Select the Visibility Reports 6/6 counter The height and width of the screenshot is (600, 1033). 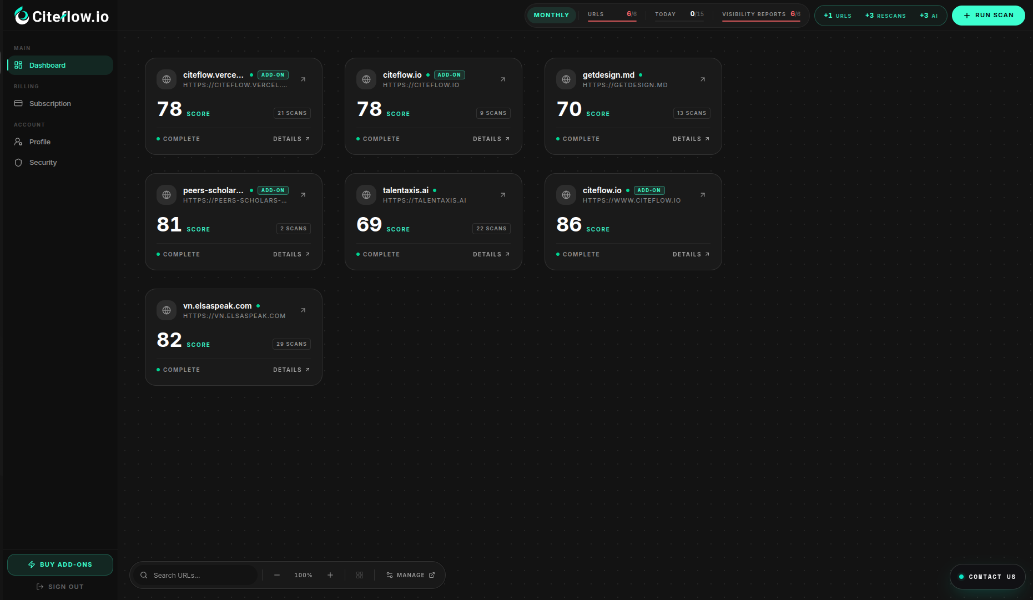pos(761,14)
